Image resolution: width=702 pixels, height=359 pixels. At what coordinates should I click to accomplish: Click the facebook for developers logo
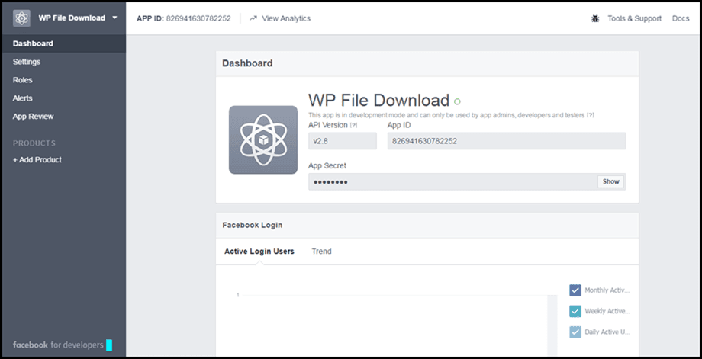[57, 345]
